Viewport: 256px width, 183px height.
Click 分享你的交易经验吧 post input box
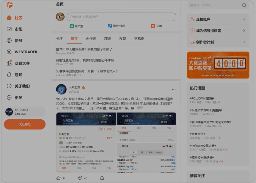click(121, 17)
